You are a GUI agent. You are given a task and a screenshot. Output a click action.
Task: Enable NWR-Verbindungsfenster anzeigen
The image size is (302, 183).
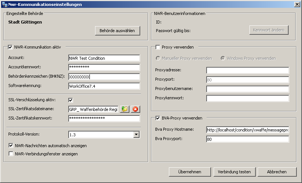tap(11, 153)
